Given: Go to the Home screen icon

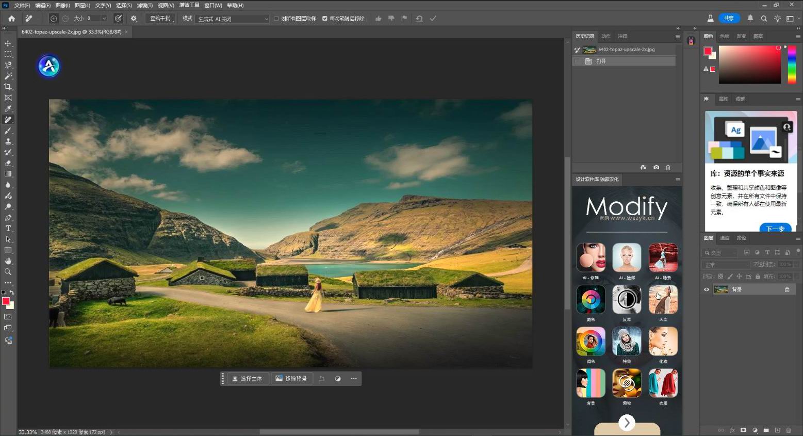Looking at the screenshot, I should pos(11,19).
